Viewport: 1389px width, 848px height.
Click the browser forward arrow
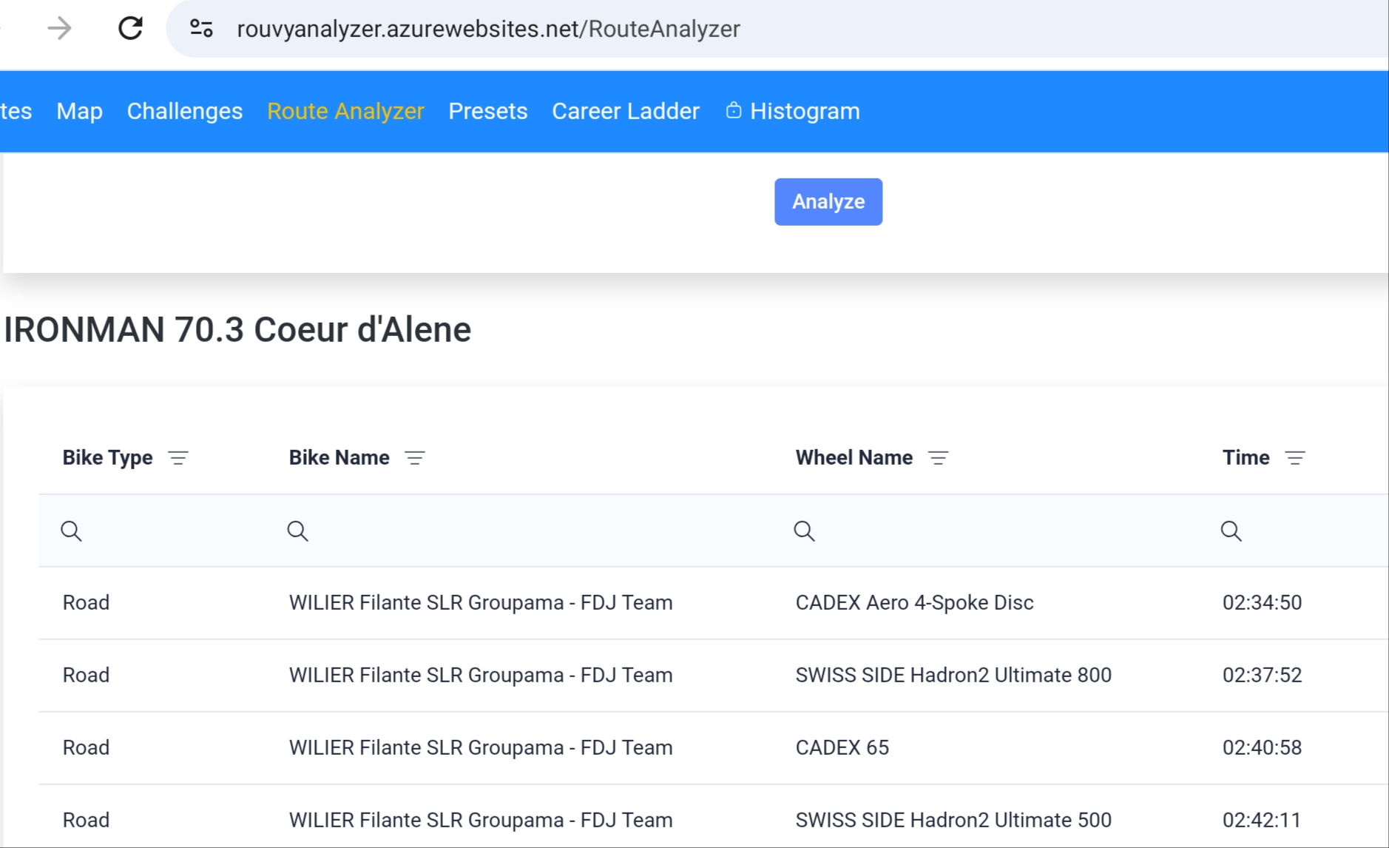tap(60, 29)
